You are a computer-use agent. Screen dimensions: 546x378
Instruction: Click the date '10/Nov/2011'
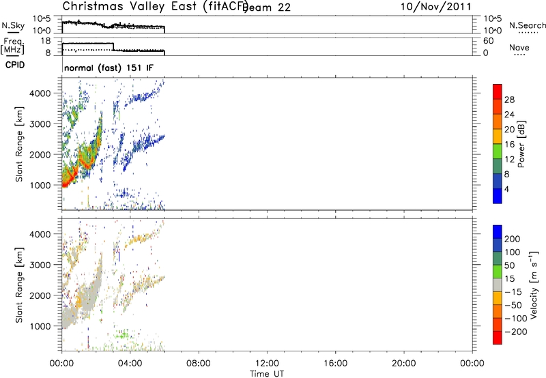click(x=435, y=7)
